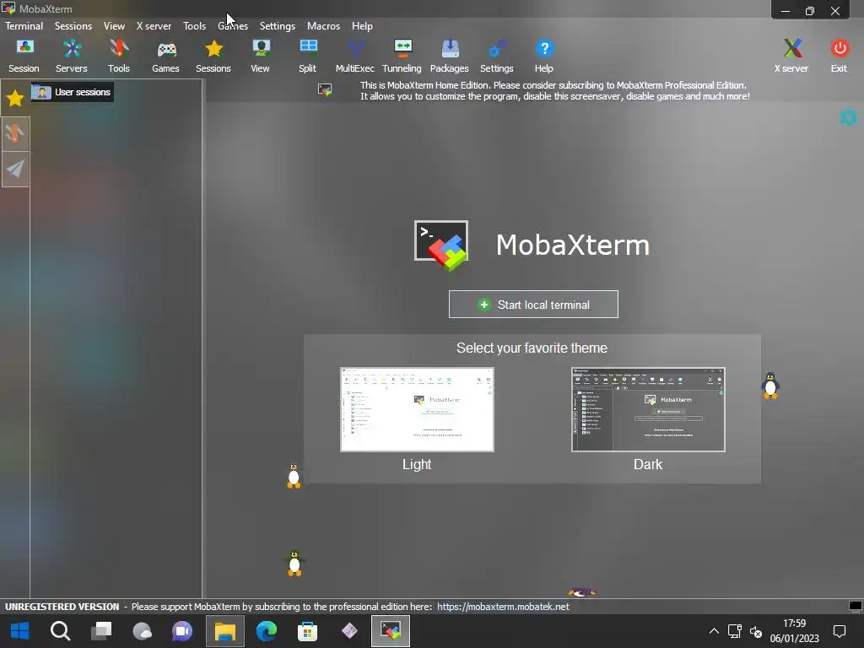Click the black terminal icon in status bar
Viewport: 864px width, 648px height.
pyautogui.click(x=856, y=606)
